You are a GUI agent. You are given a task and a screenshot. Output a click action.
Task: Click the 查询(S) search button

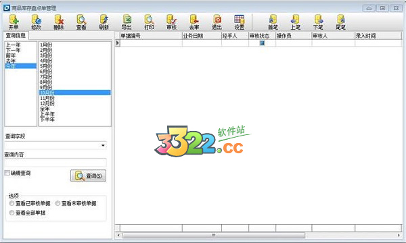click(x=88, y=175)
